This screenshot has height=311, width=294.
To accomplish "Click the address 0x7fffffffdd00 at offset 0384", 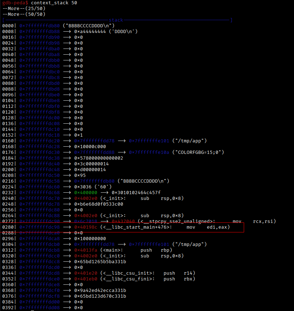I will [40, 302].
